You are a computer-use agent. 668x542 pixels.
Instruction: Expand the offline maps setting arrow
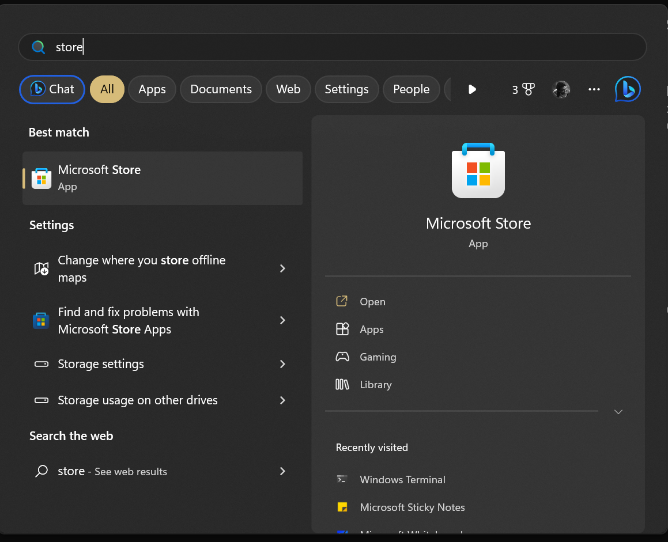[x=282, y=268]
